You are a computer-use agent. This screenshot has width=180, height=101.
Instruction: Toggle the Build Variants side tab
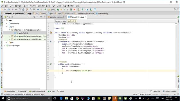[2, 82]
